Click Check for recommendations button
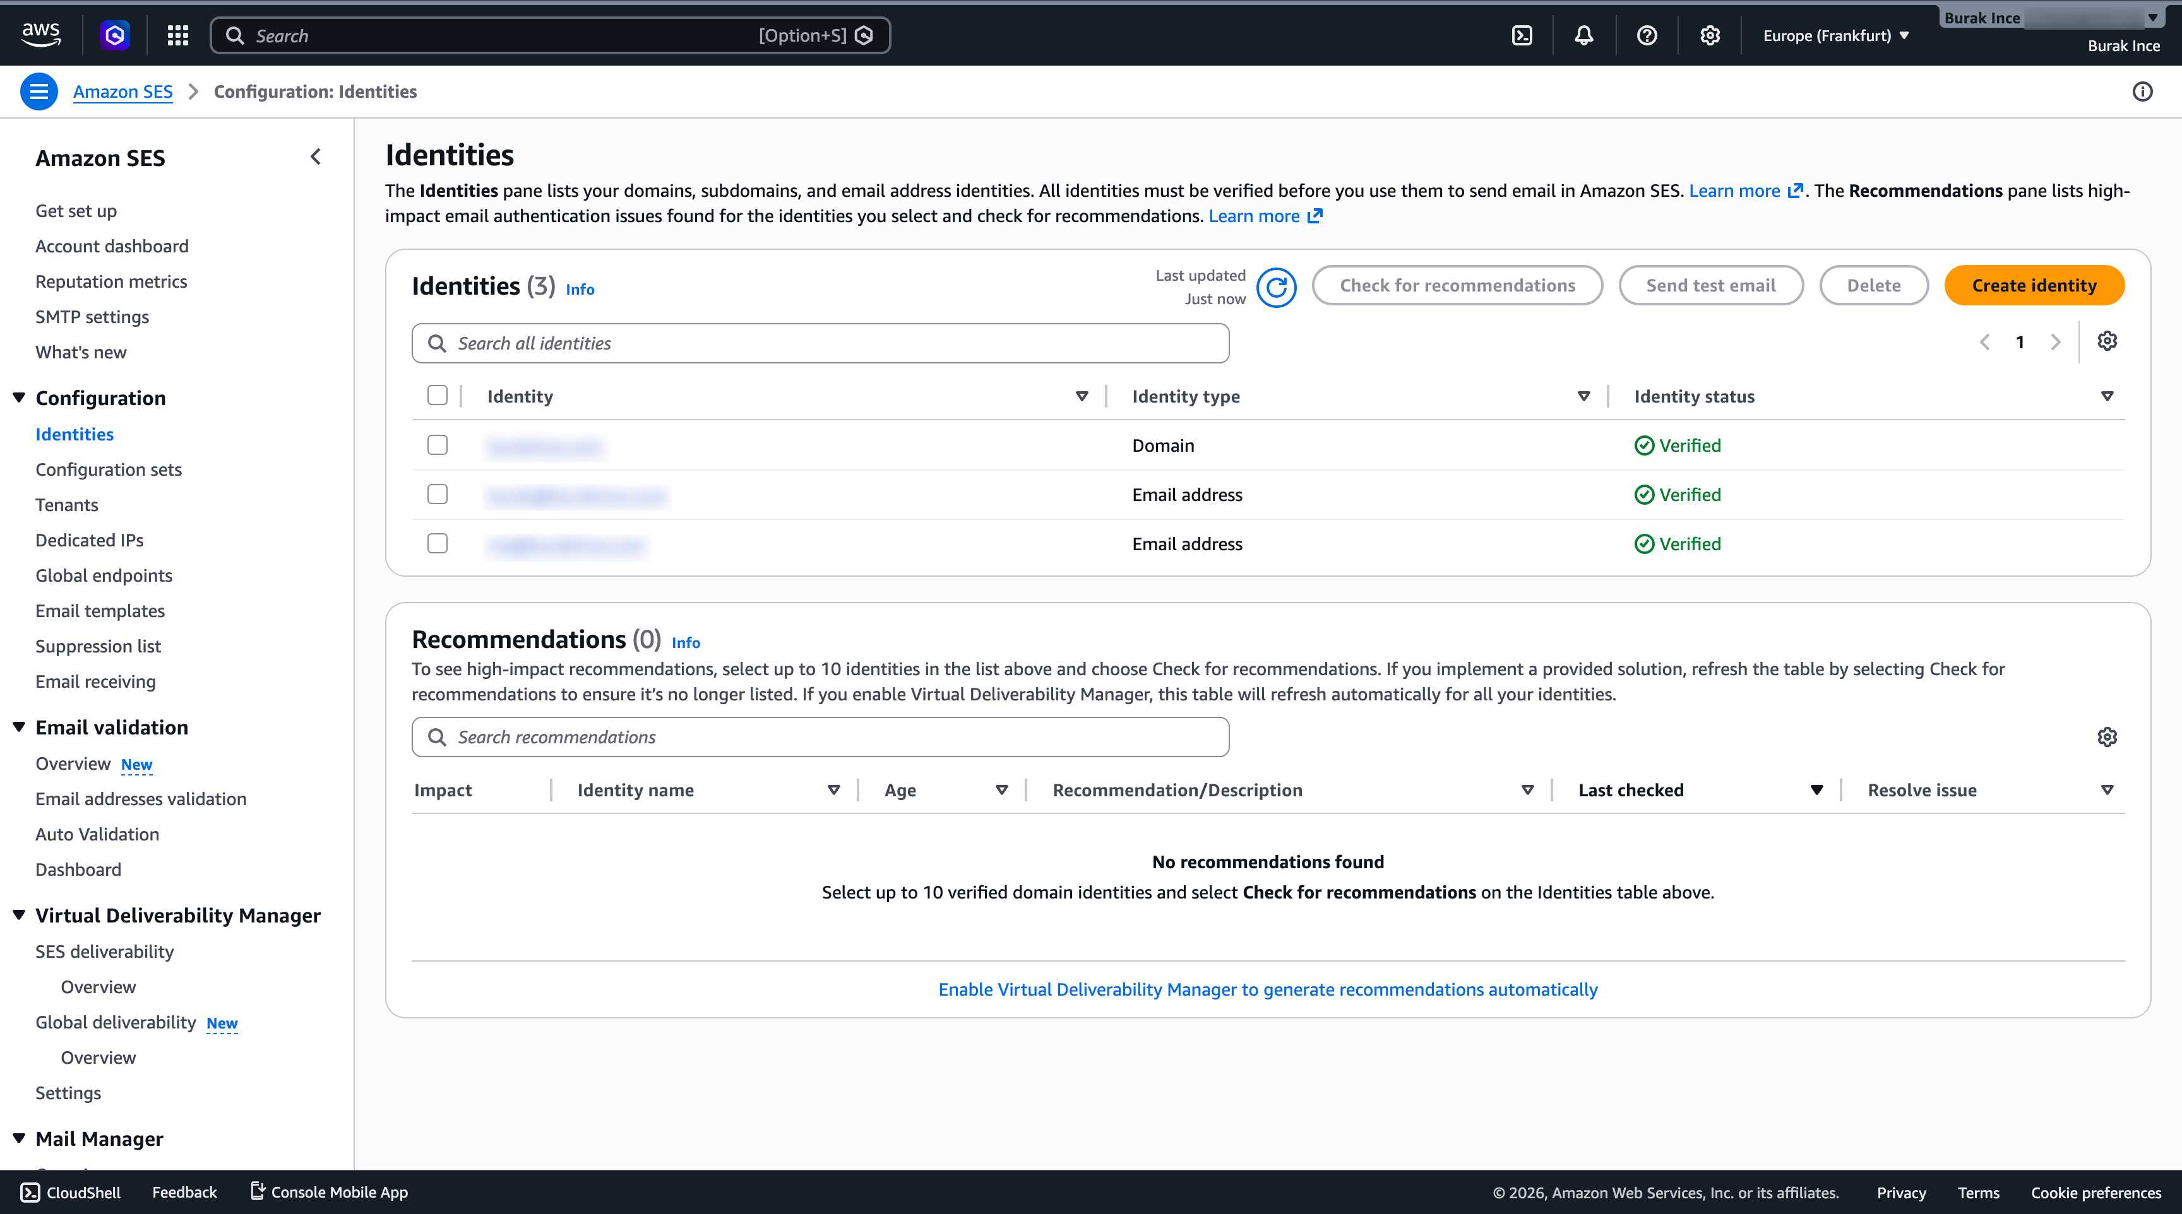The image size is (2182, 1214). [1457, 285]
